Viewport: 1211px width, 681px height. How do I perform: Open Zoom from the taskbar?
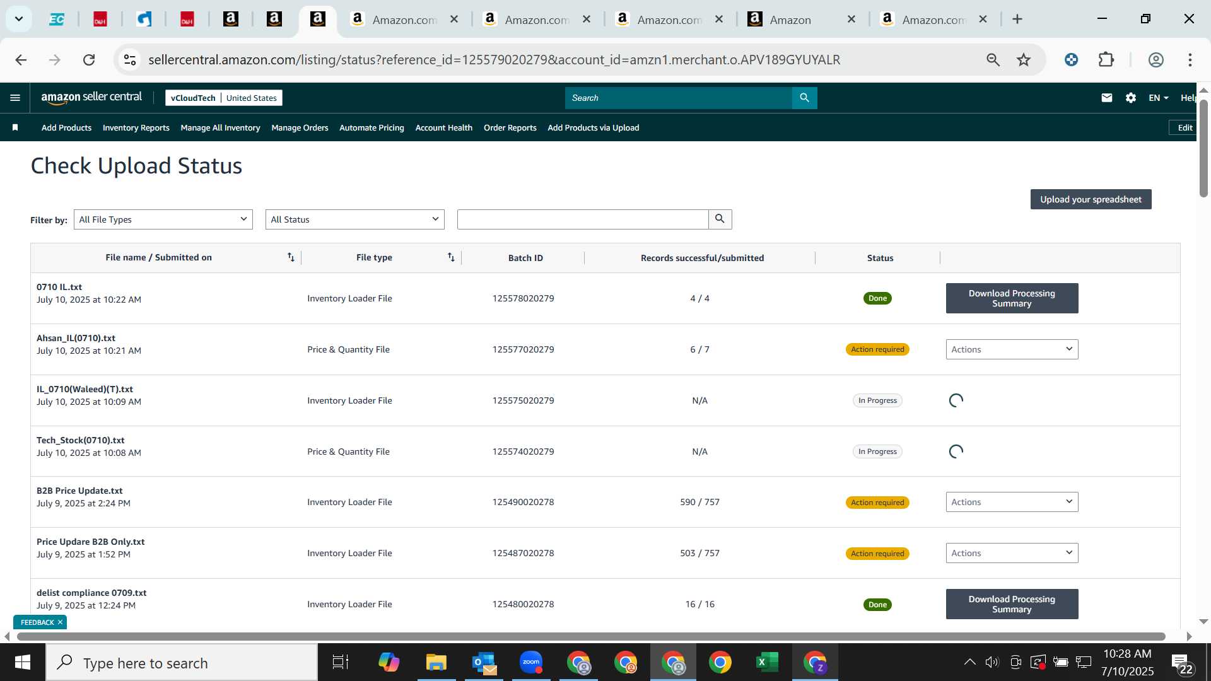tap(531, 662)
